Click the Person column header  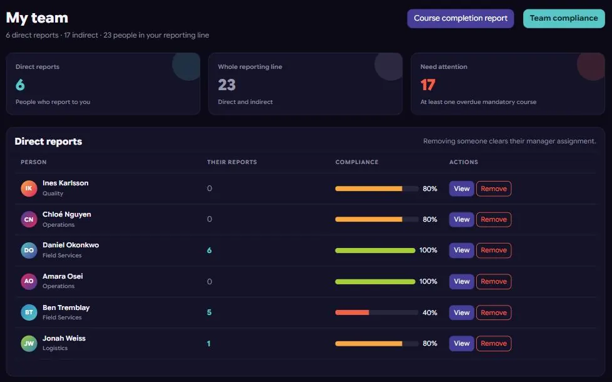[34, 162]
